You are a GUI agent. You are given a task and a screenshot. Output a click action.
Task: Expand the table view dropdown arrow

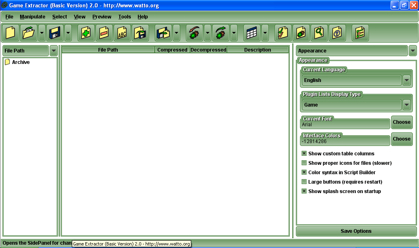coord(265,33)
